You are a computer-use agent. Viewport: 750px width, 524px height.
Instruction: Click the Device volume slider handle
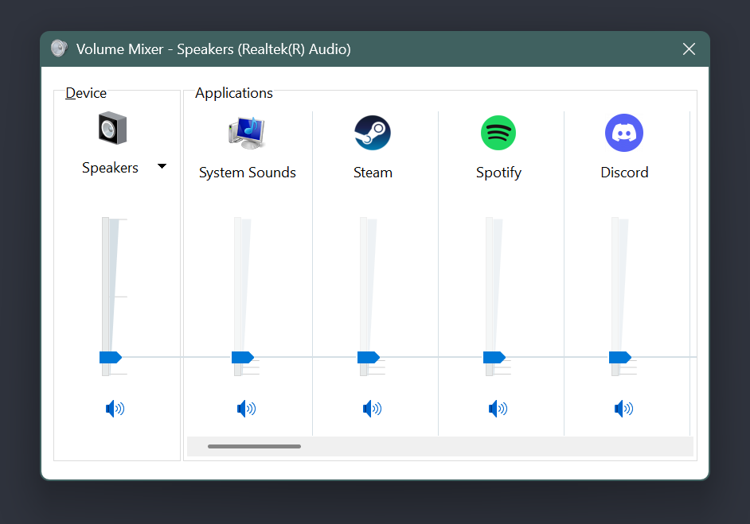(109, 357)
